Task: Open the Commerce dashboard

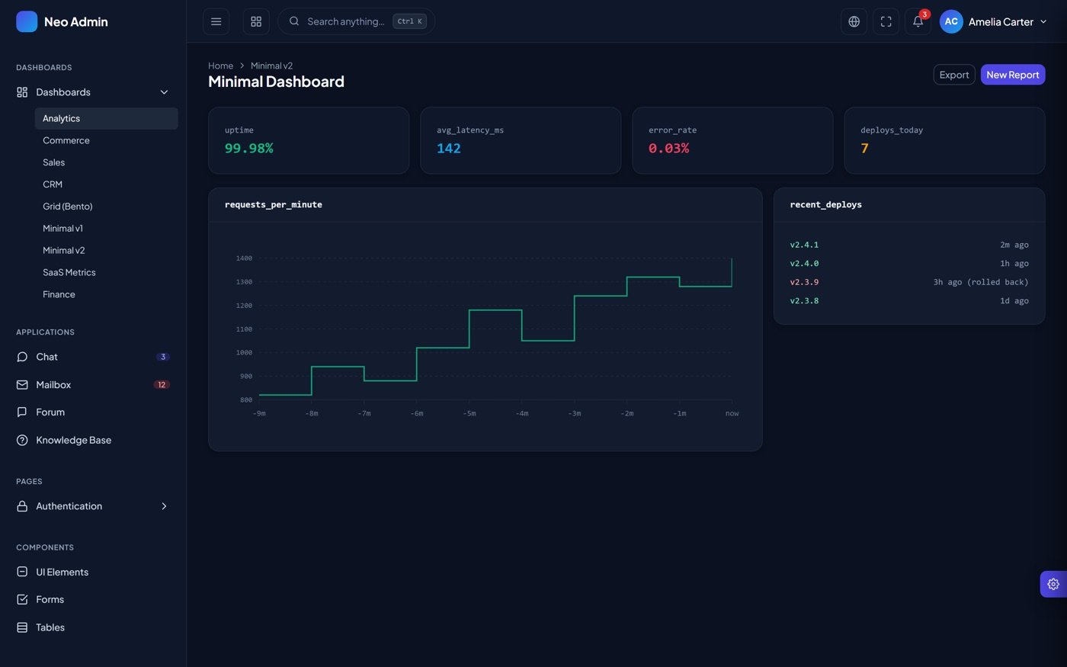Action: (x=106, y=140)
